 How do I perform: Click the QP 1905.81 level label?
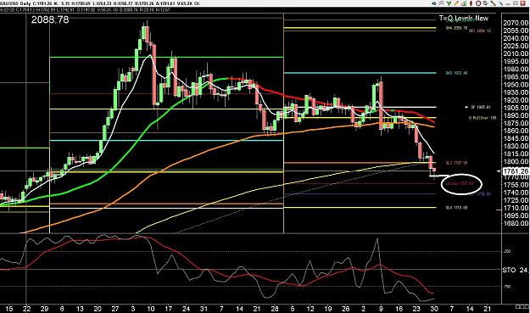click(x=481, y=107)
